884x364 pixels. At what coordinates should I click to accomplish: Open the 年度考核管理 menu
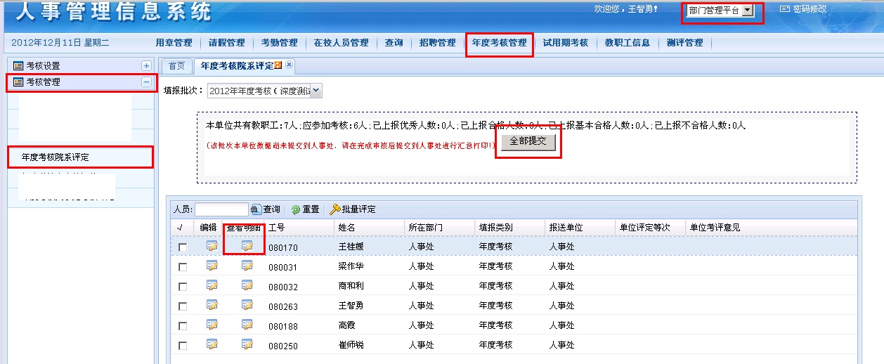499,43
